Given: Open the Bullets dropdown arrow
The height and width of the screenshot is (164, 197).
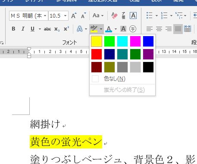Looking at the screenshot, I should click(156, 15).
